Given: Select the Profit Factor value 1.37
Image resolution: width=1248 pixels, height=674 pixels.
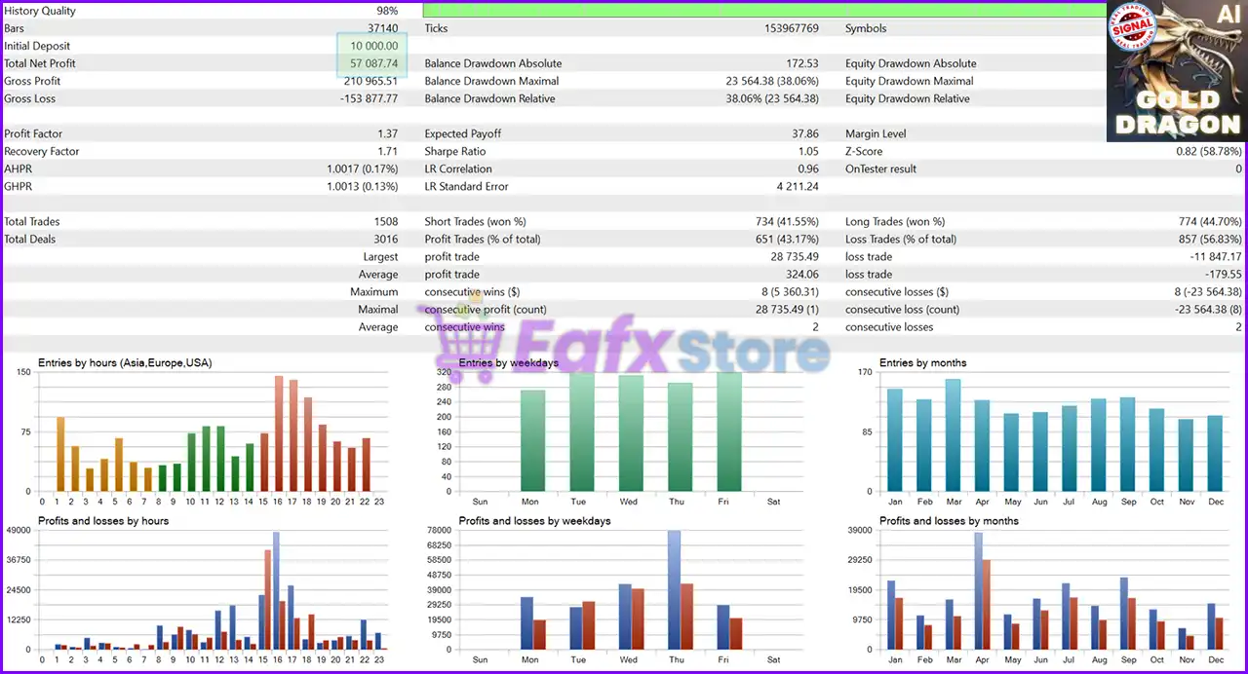Looking at the screenshot, I should [x=388, y=133].
